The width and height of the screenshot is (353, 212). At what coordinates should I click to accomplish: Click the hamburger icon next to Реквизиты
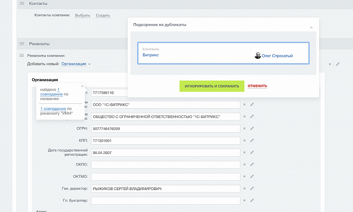(x=22, y=44)
